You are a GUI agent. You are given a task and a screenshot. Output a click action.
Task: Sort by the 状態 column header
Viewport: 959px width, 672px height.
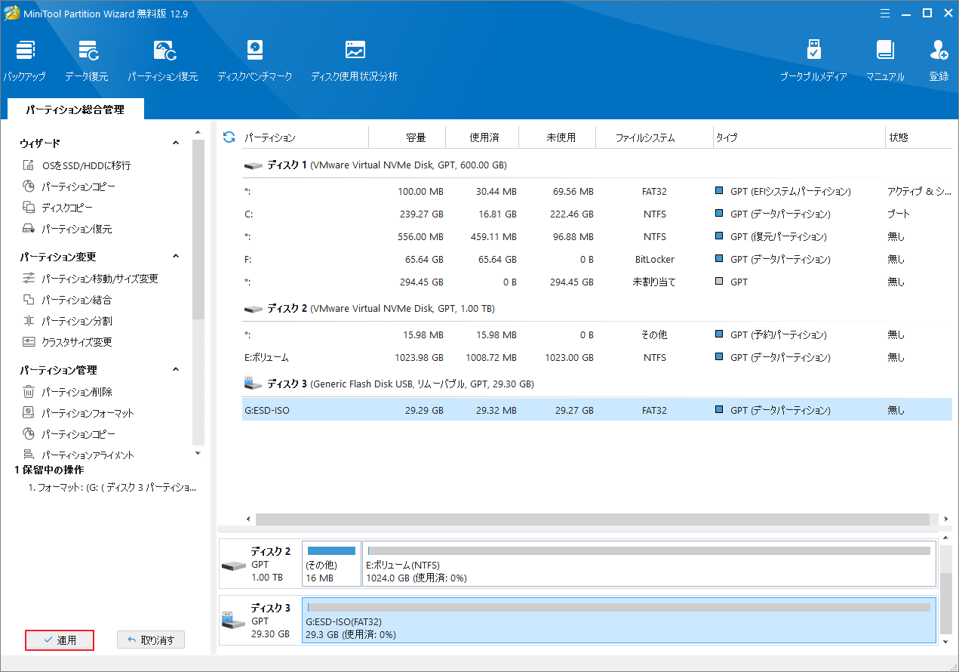click(919, 137)
